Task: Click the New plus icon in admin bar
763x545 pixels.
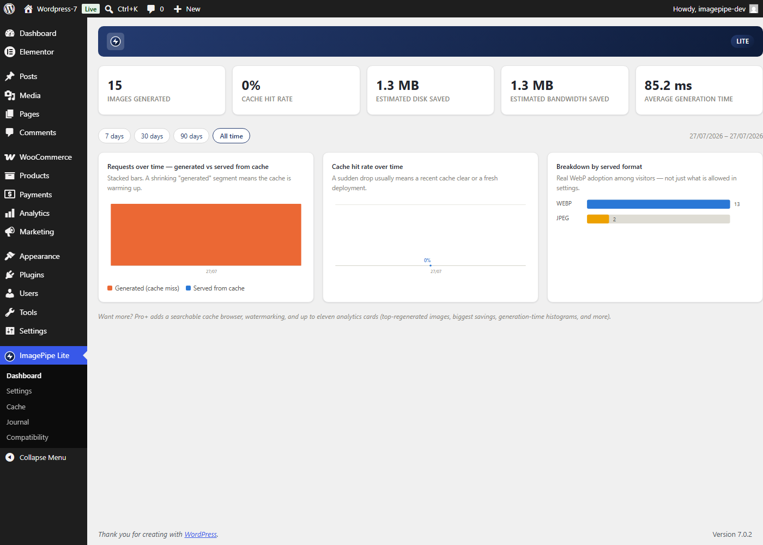Action: click(x=177, y=9)
